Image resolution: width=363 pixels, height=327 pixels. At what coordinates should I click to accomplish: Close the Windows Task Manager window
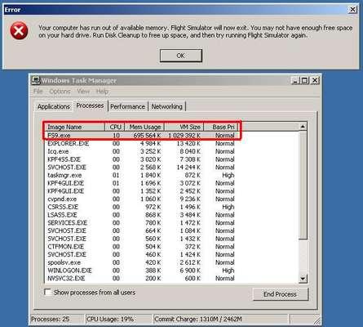(x=315, y=80)
